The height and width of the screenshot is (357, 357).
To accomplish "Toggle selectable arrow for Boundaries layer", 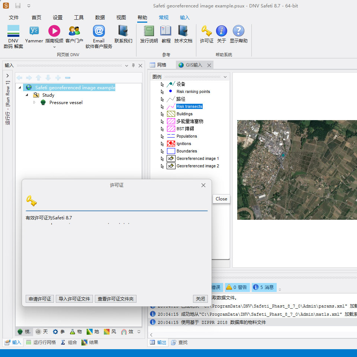I will point(162,151).
